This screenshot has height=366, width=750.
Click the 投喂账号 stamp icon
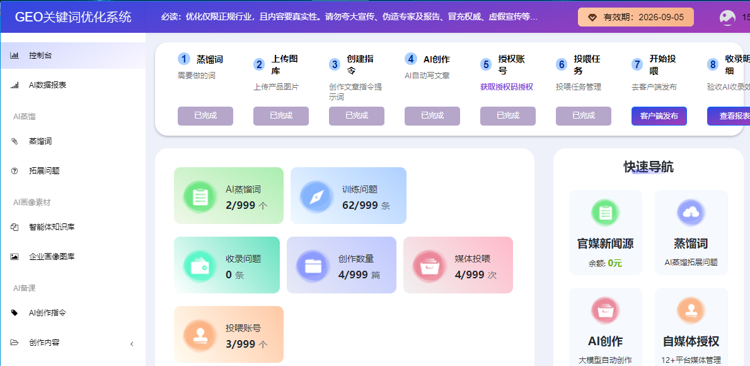[x=200, y=336]
